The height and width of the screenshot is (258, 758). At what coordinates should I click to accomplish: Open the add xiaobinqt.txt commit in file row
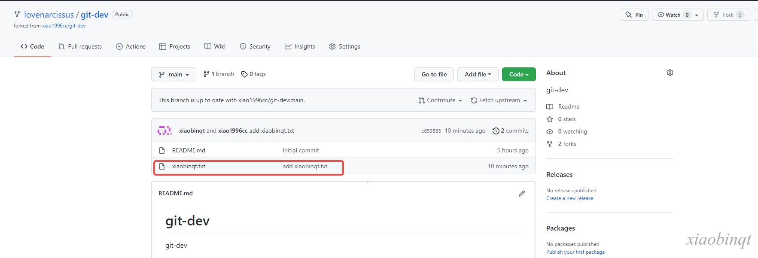(x=305, y=166)
